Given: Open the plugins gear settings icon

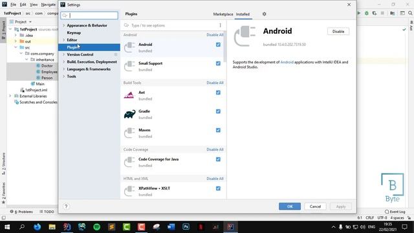Looking at the screenshot, I should pyautogui.click(x=264, y=14).
